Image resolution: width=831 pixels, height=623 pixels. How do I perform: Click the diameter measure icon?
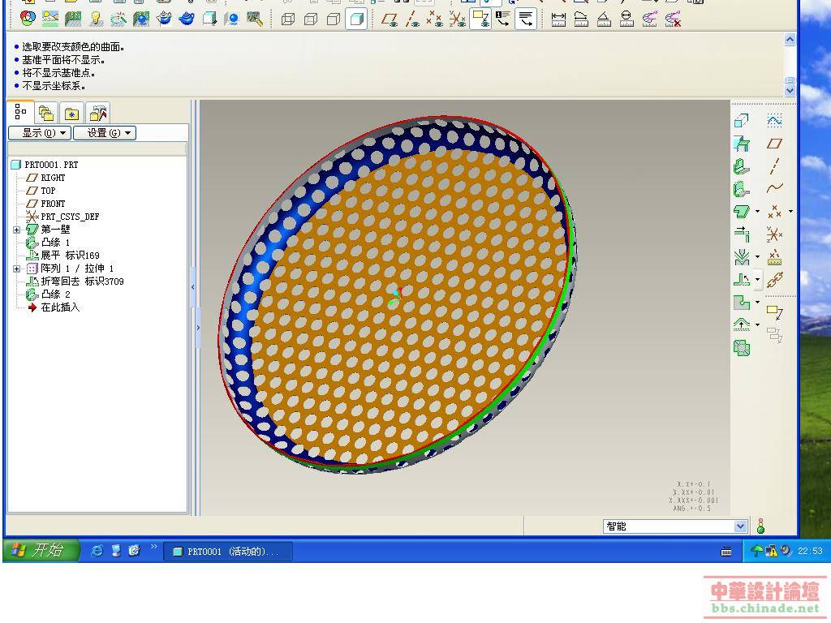click(626, 19)
